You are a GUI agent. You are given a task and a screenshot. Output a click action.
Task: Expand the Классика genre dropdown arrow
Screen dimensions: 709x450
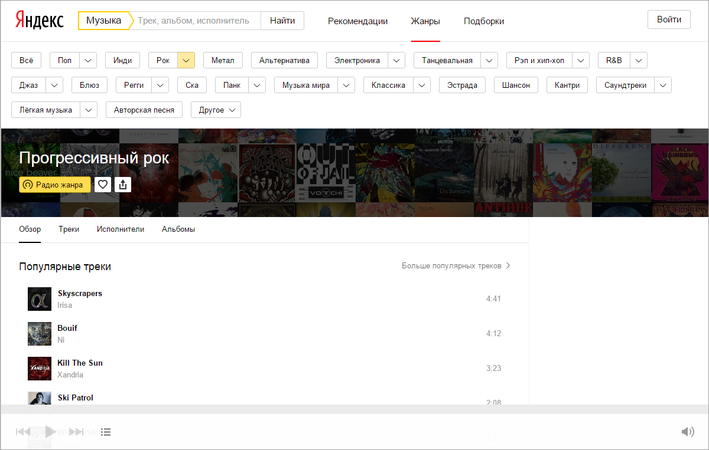click(x=422, y=85)
